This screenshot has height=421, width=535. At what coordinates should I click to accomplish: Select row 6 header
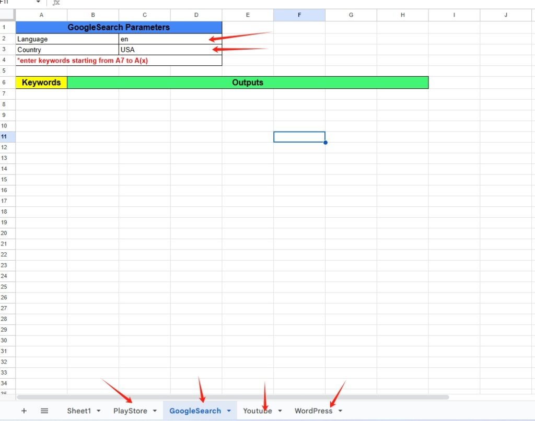coord(7,83)
